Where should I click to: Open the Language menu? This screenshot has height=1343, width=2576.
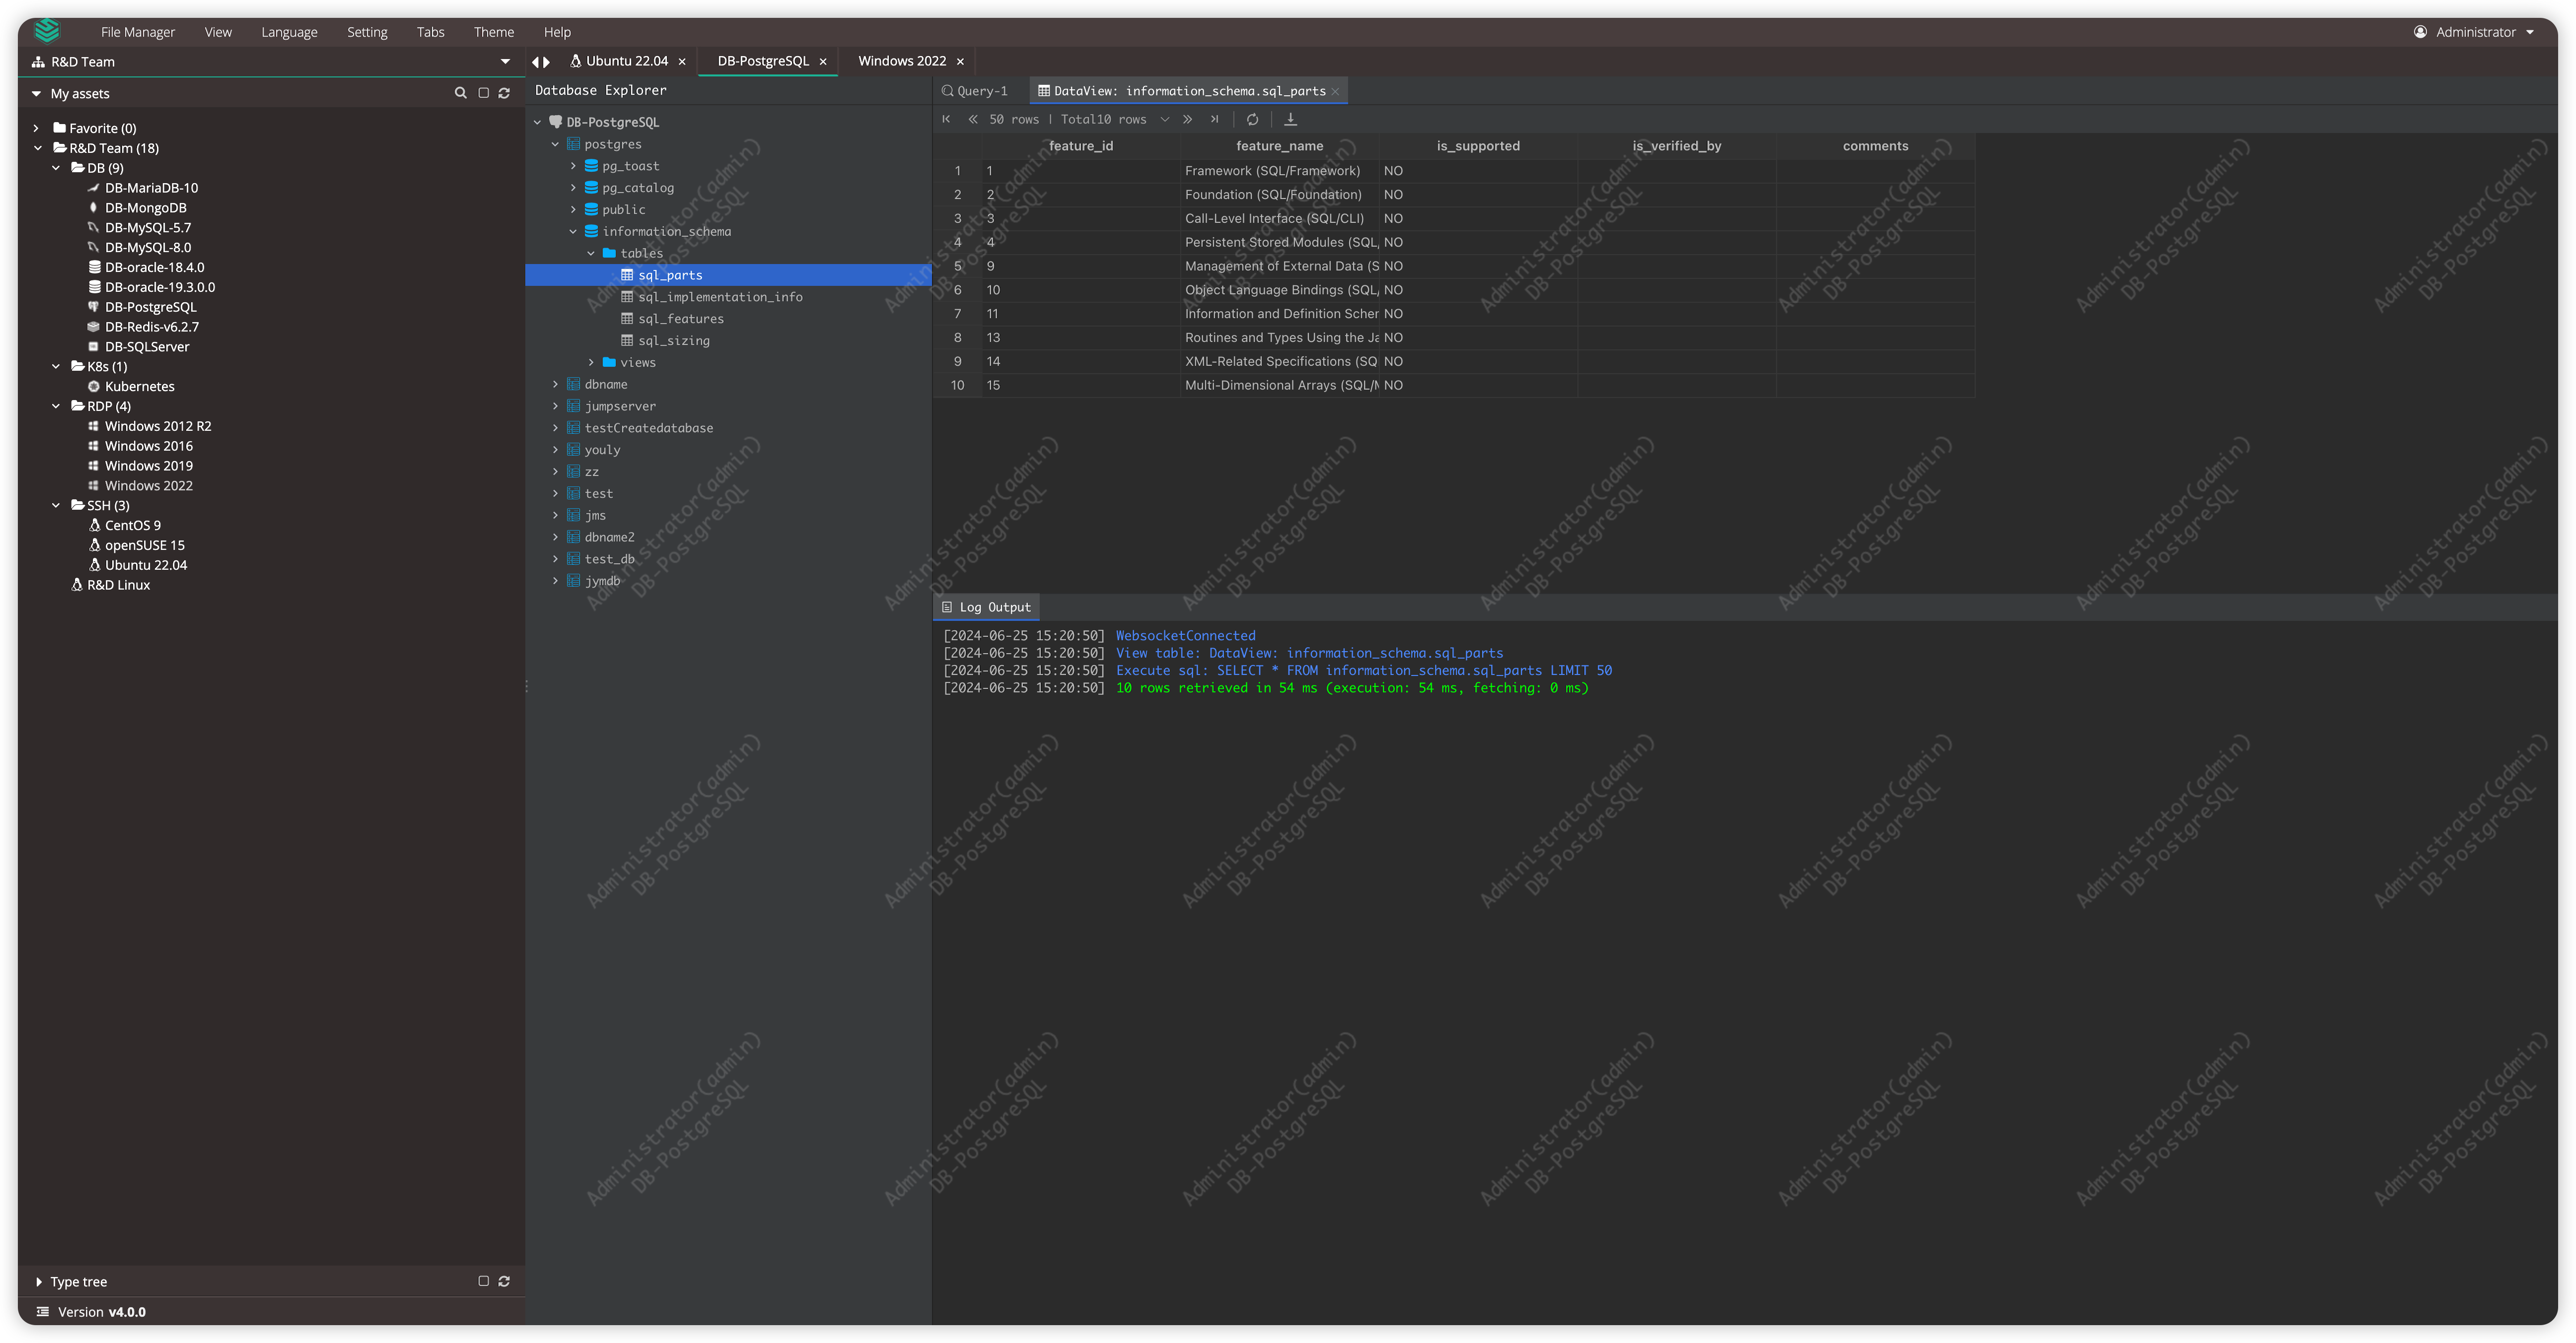point(289,32)
